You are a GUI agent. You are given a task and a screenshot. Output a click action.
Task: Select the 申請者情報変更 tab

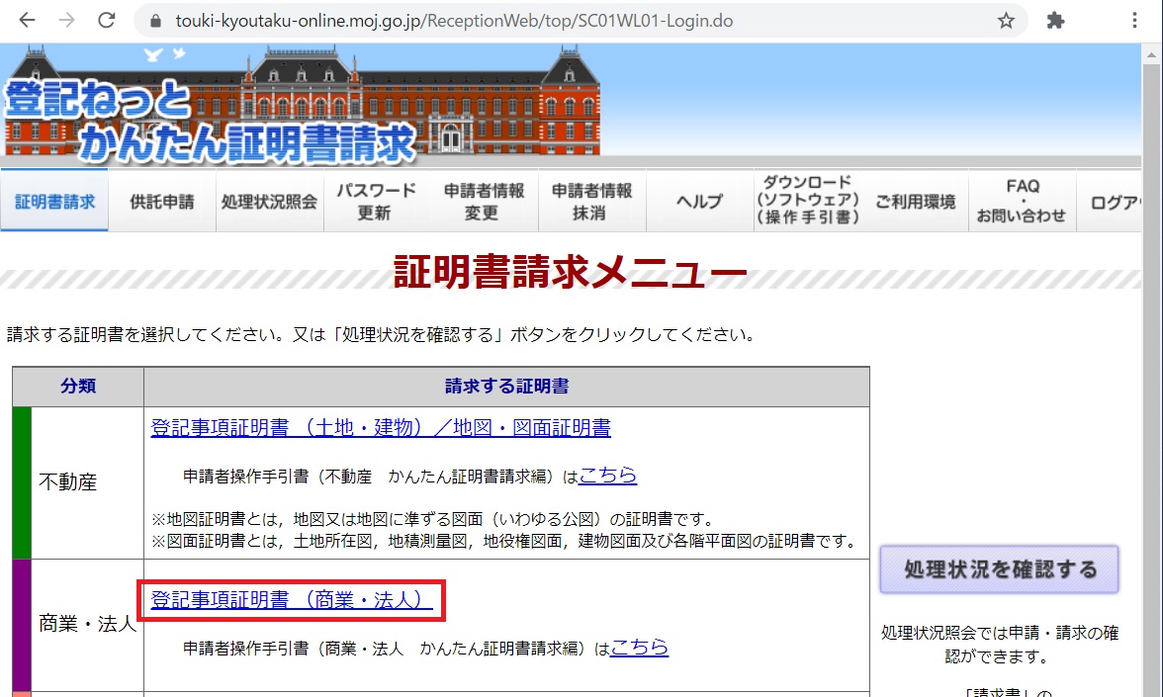point(484,202)
